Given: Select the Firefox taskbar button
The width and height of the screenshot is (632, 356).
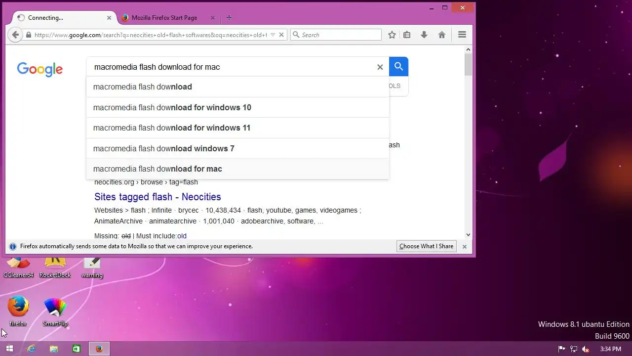Looking at the screenshot, I should coord(99,349).
